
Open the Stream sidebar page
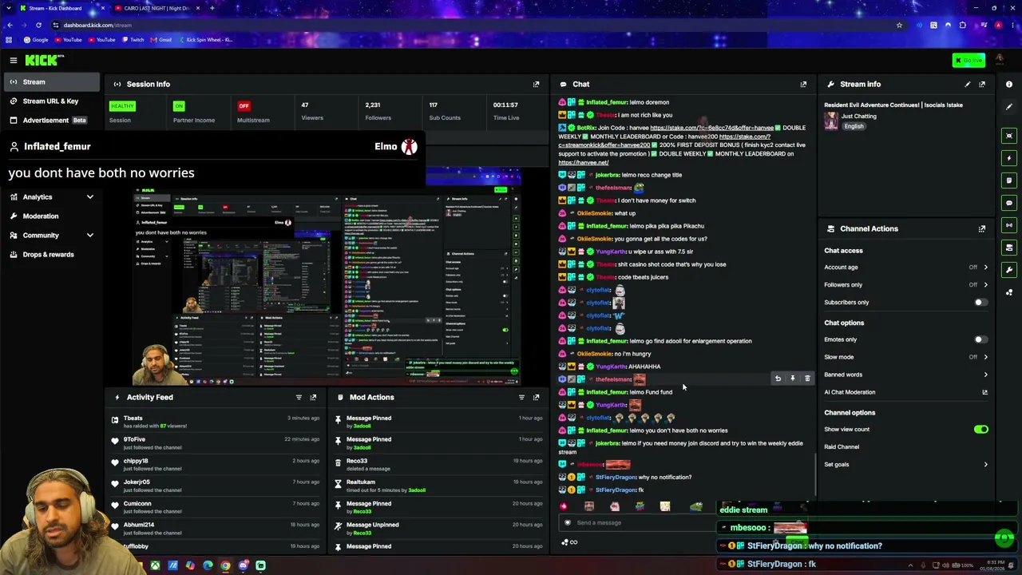(x=52, y=82)
